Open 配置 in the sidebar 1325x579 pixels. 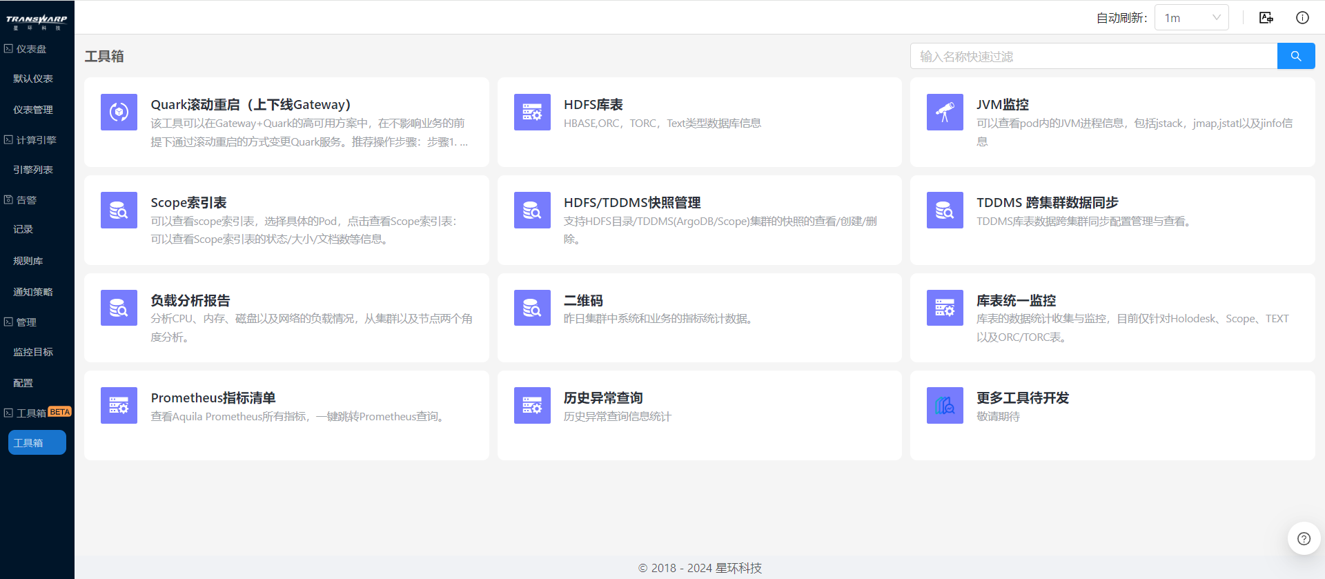point(23,383)
